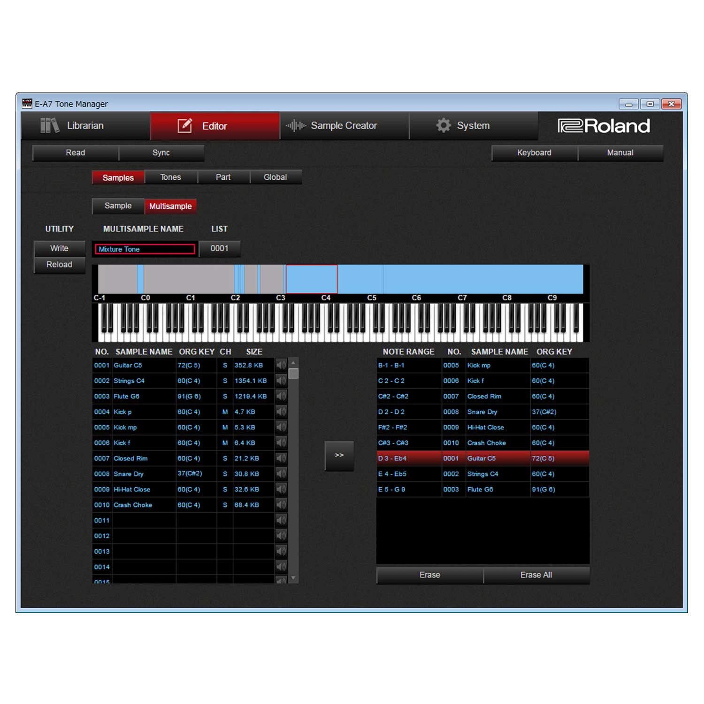The image size is (704, 704).
Task: Select the Multisample sub-tab
Action: click(x=170, y=206)
